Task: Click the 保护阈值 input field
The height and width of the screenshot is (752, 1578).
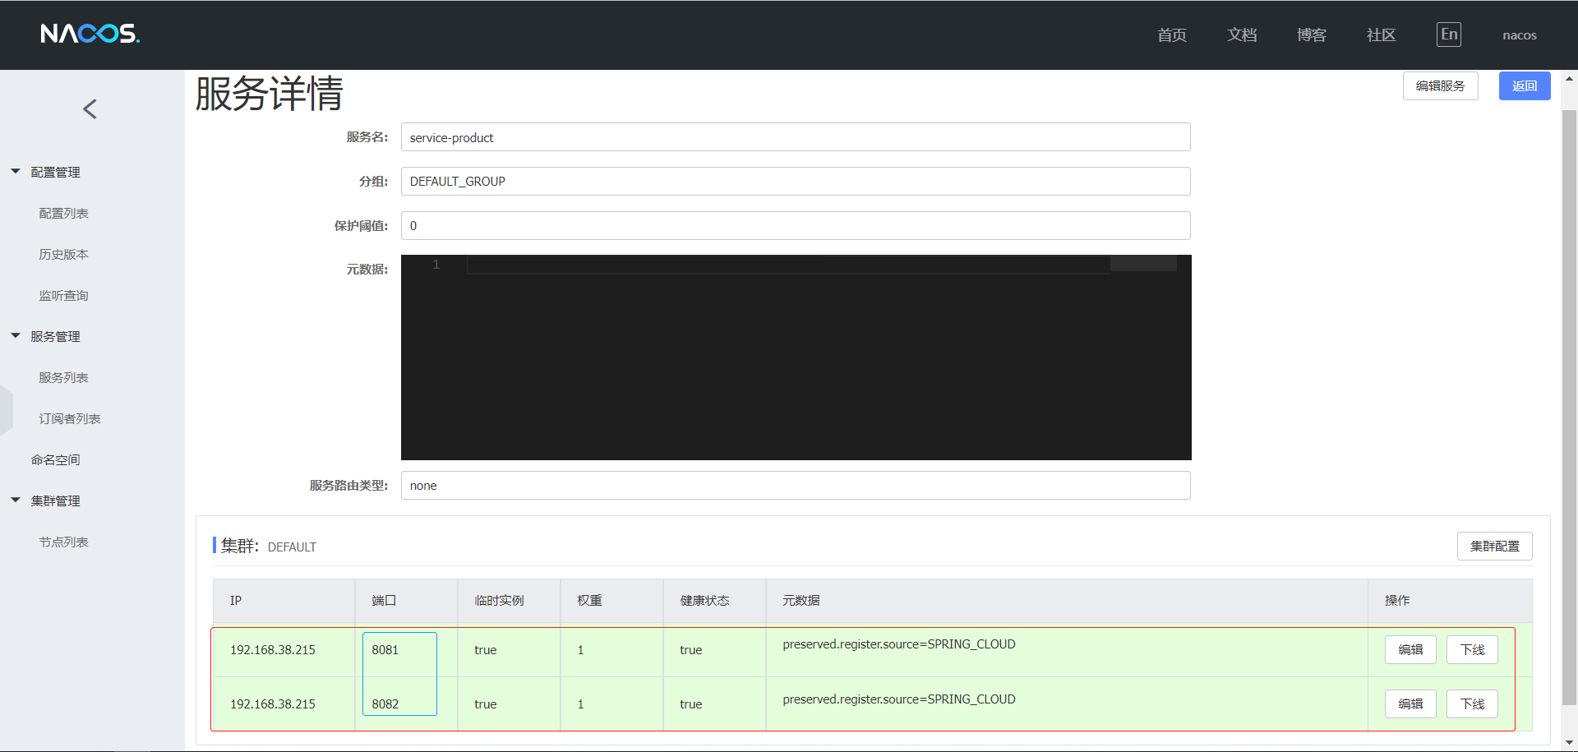Action: pyautogui.click(x=796, y=225)
